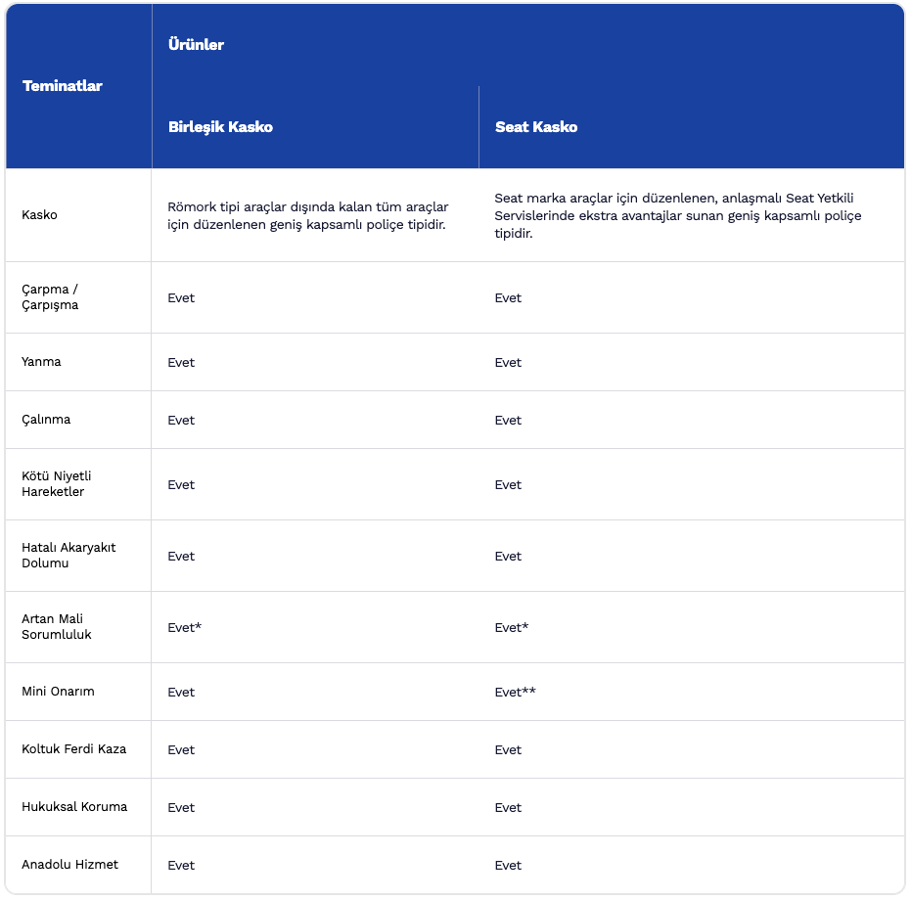
Task: Select the Çalınma row label
Action: 46,420
